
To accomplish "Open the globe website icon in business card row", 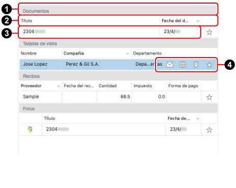I will [182, 65].
